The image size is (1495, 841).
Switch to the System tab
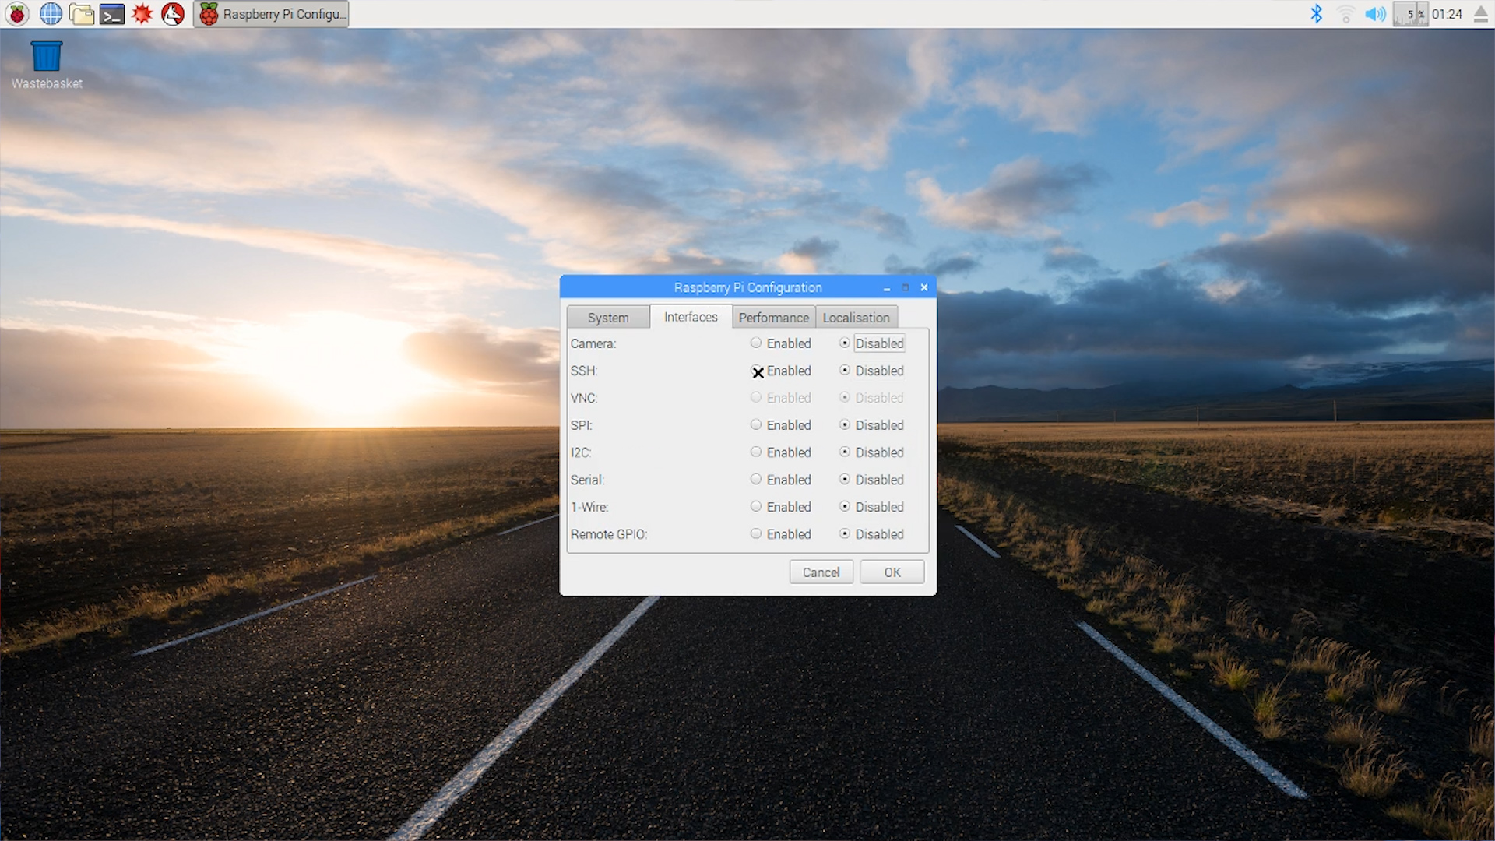pyautogui.click(x=607, y=318)
